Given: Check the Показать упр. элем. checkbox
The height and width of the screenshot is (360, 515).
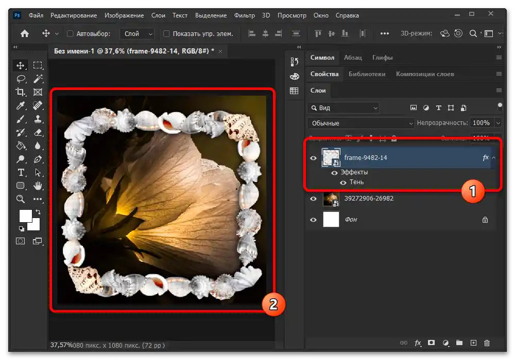Looking at the screenshot, I should 166,34.
